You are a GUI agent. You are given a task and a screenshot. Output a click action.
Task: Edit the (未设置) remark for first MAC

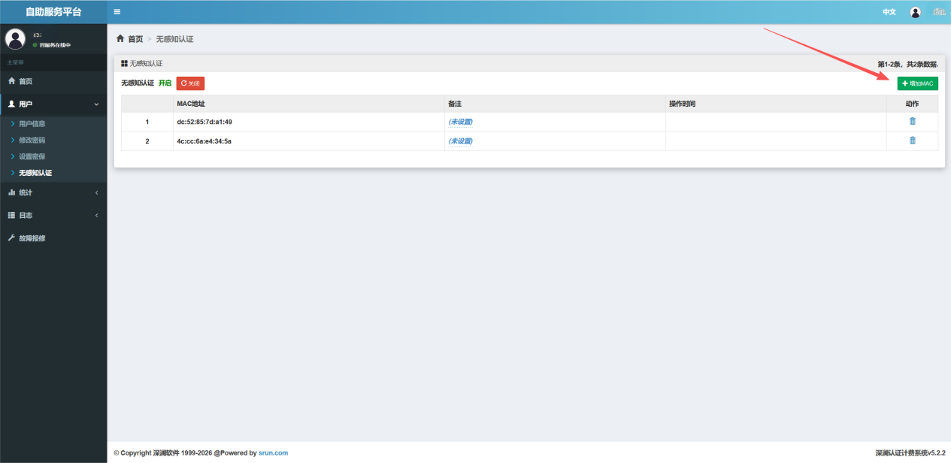pyautogui.click(x=460, y=122)
